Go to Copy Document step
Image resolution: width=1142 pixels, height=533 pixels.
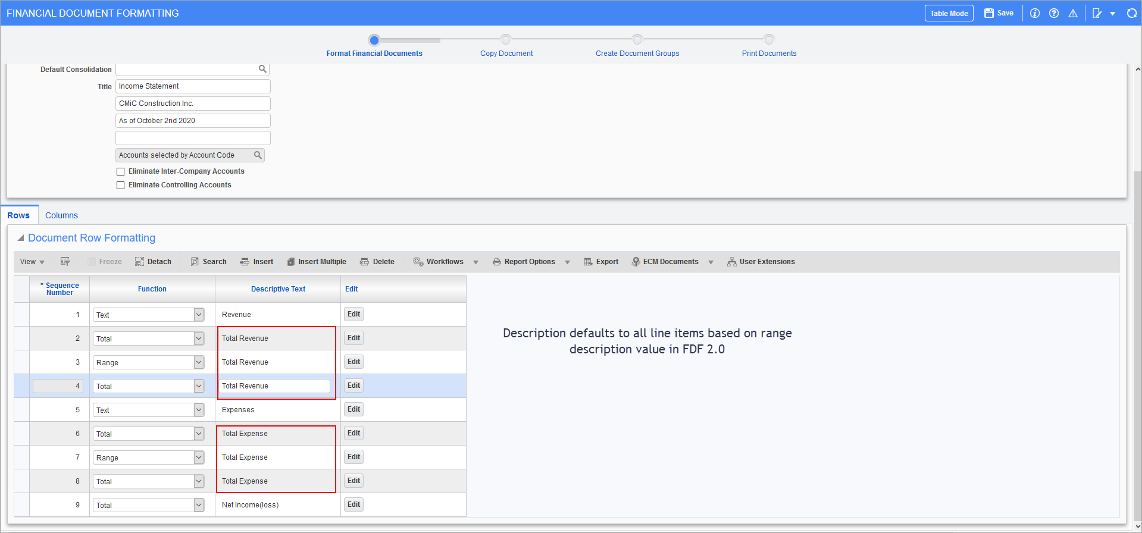[x=506, y=54]
